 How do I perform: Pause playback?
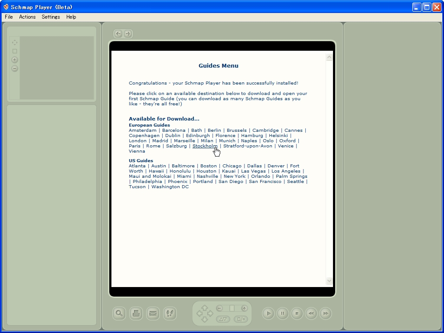pos(283,313)
